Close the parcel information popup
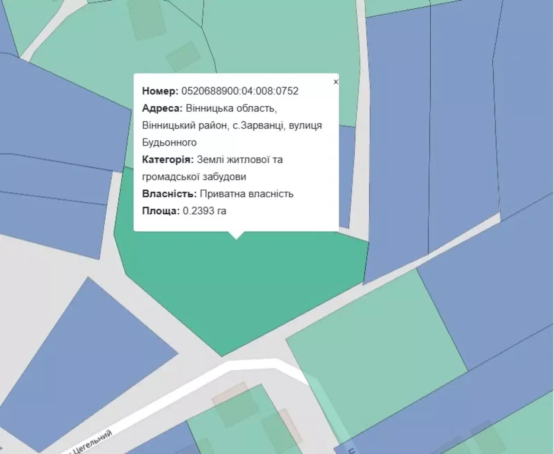554x454 pixels. click(x=335, y=82)
